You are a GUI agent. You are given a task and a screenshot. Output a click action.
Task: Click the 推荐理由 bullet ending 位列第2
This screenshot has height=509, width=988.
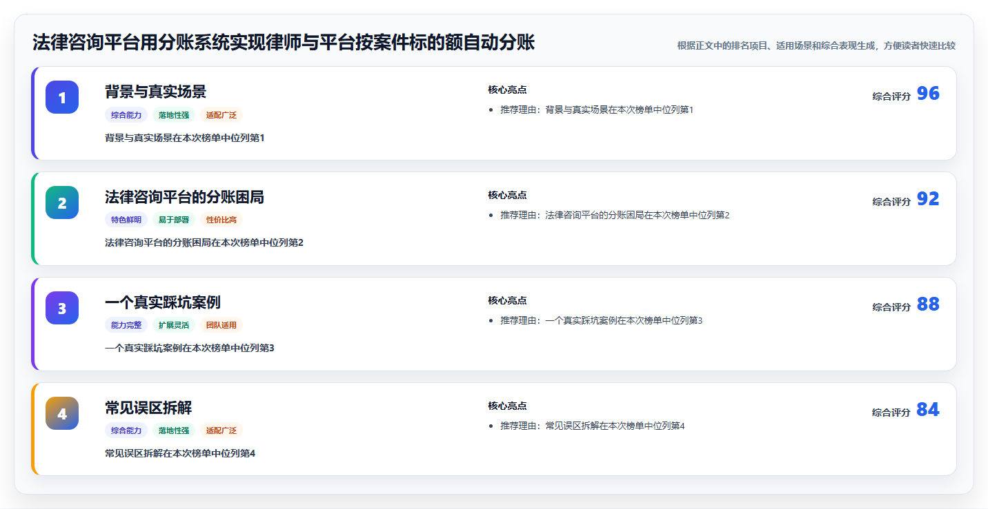click(615, 215)
